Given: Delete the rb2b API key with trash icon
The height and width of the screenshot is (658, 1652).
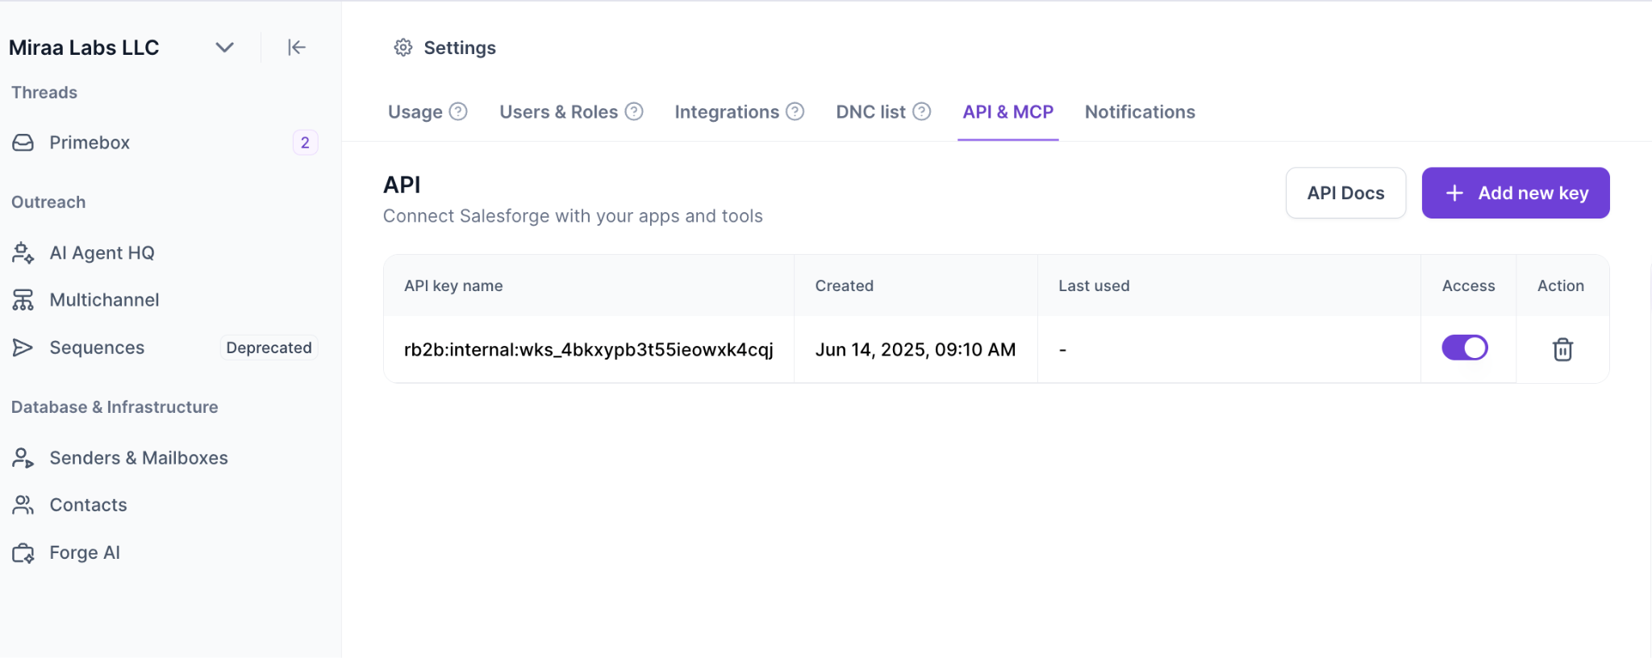Looking at the screenshot, I should [x=1562, y=349].
